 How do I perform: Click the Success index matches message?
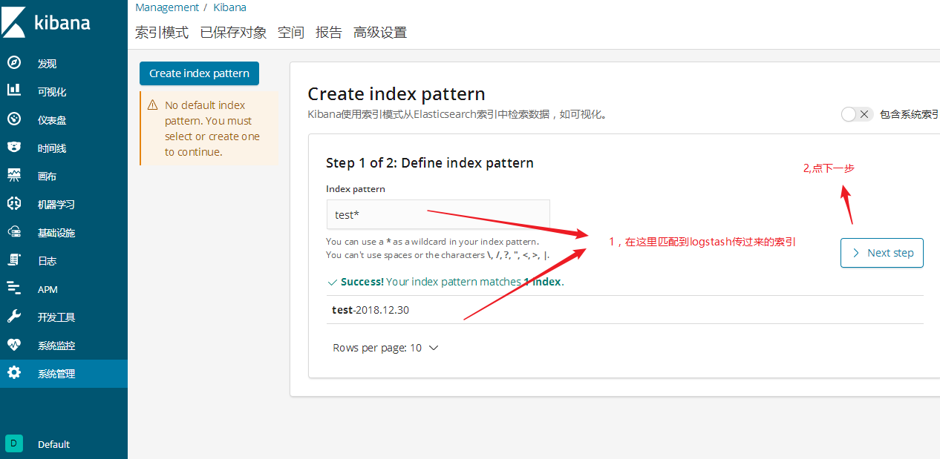click(x=445, y=282)
